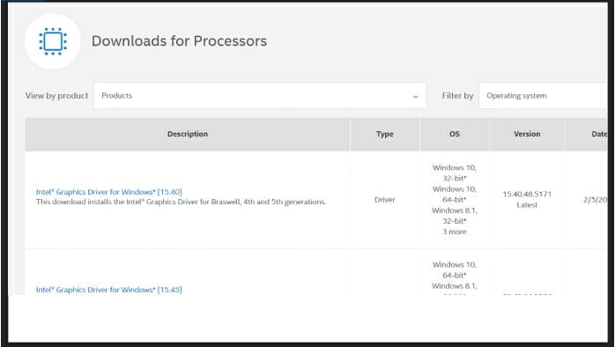Click the Braswell driver description text
Image resolution: width=615 pixels, height=347 pixels.
point(182,202)
